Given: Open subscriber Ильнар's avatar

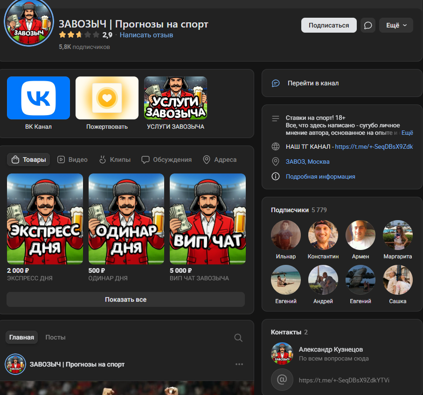Looking at the screenshot, I should 286,235.
